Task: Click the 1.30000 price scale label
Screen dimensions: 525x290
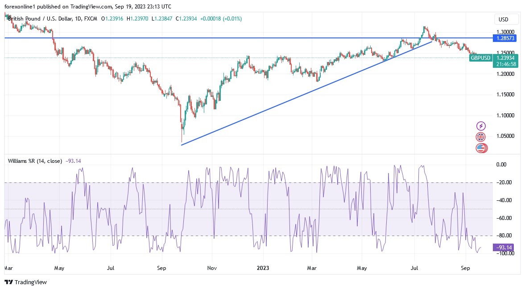Action: [506, 32]
